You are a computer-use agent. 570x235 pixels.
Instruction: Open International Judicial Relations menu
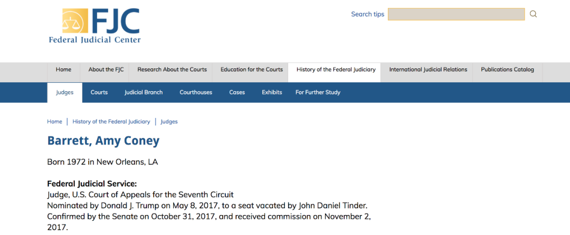point(428,70)
